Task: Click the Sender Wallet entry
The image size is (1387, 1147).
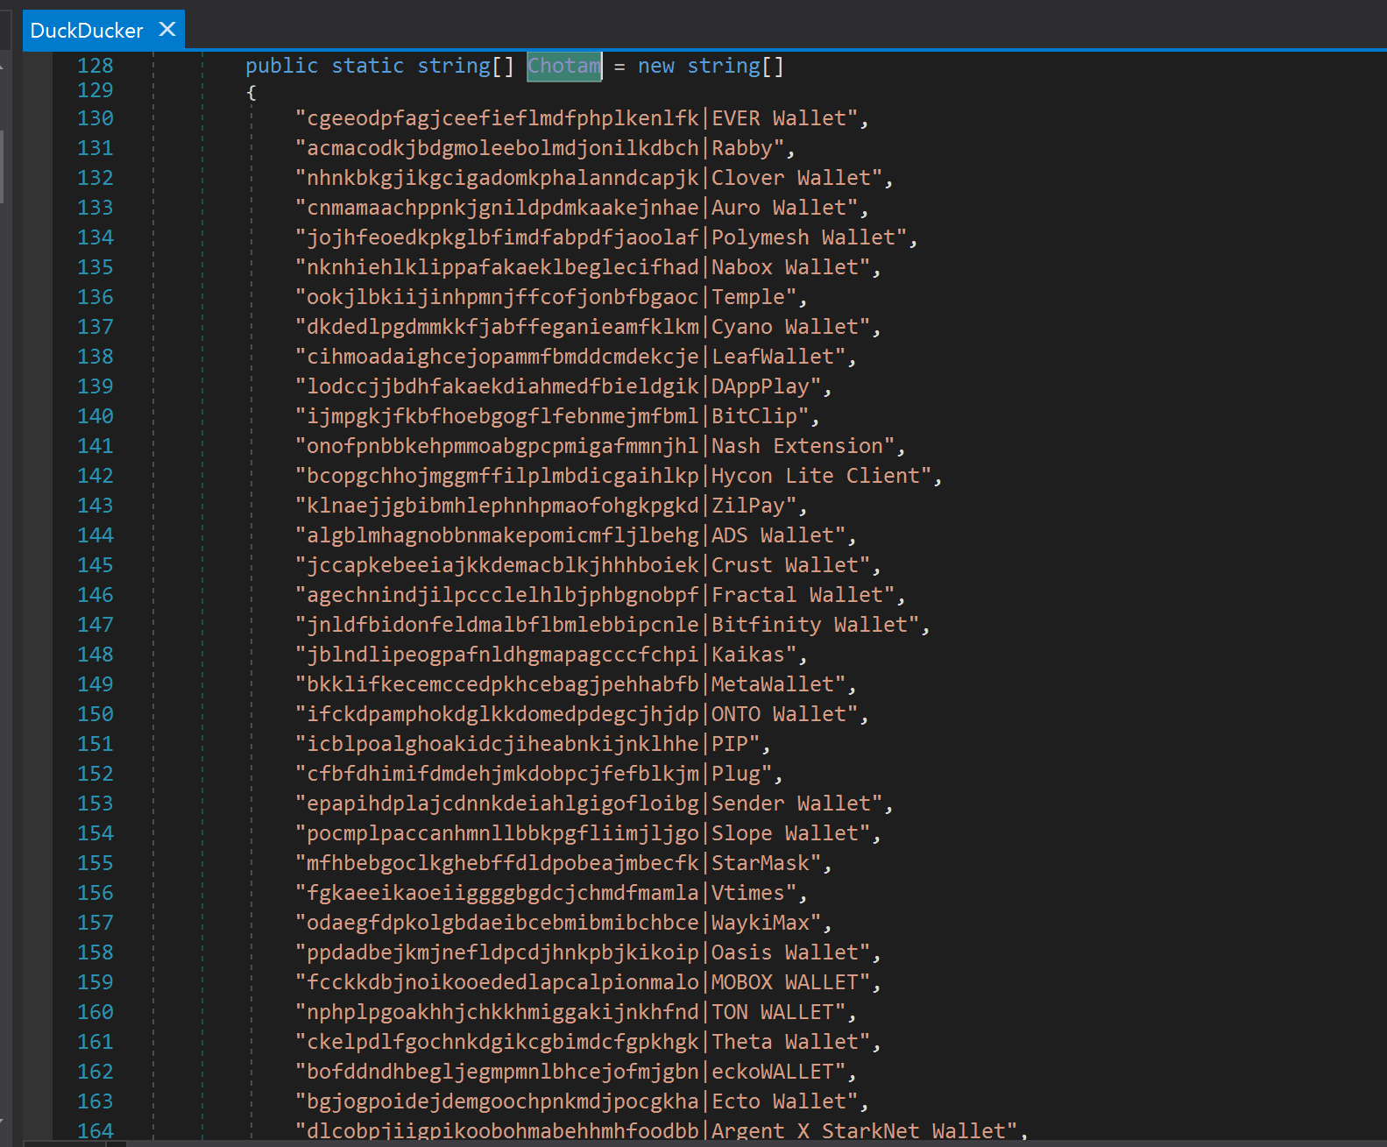Action: coord(595,804)
